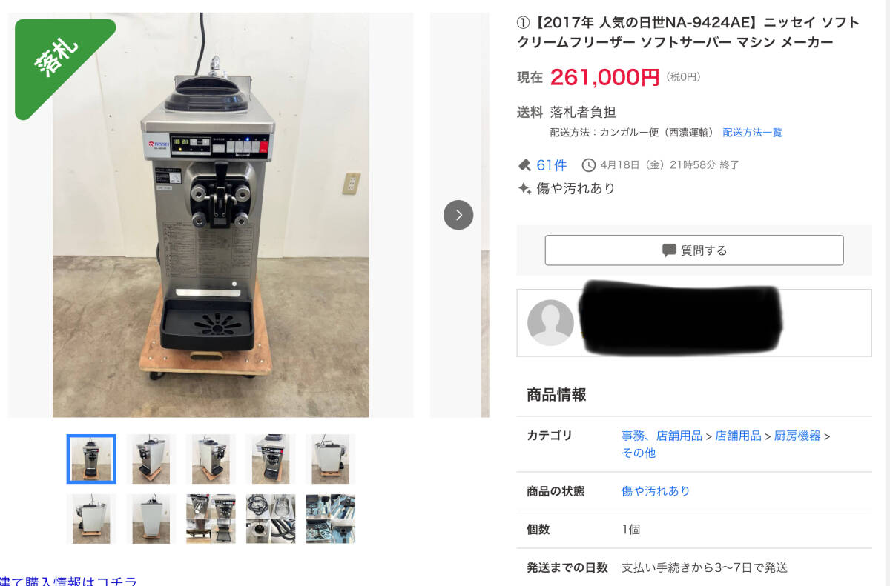This screenshot has width=890, height=586.
Task: Select the fifth thumbnail showing machine back
Action: pos(330,459)
